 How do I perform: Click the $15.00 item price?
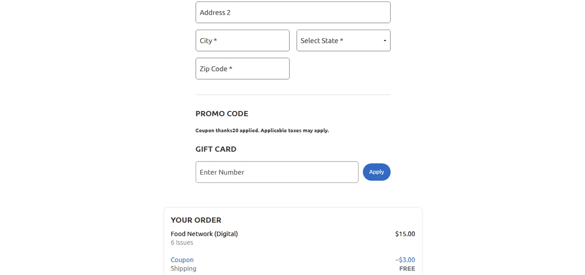pyautogui.click(x=405, y=234)
